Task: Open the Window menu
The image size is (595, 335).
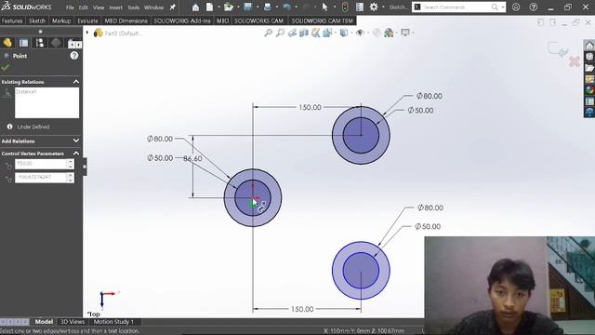Action: coord(153,7)
